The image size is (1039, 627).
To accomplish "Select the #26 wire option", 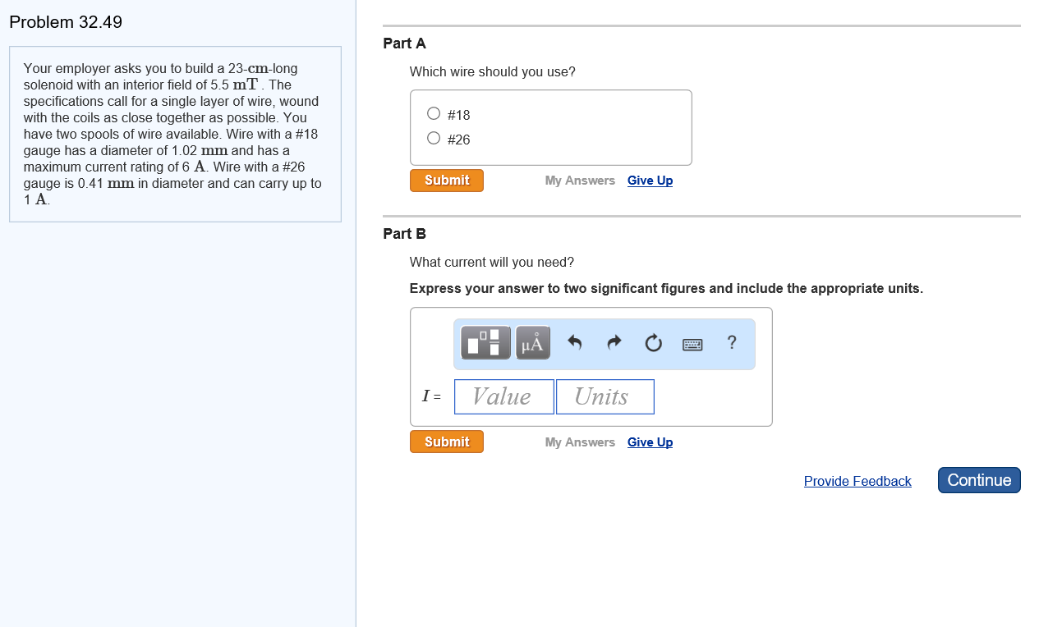I will coord(433,137).
